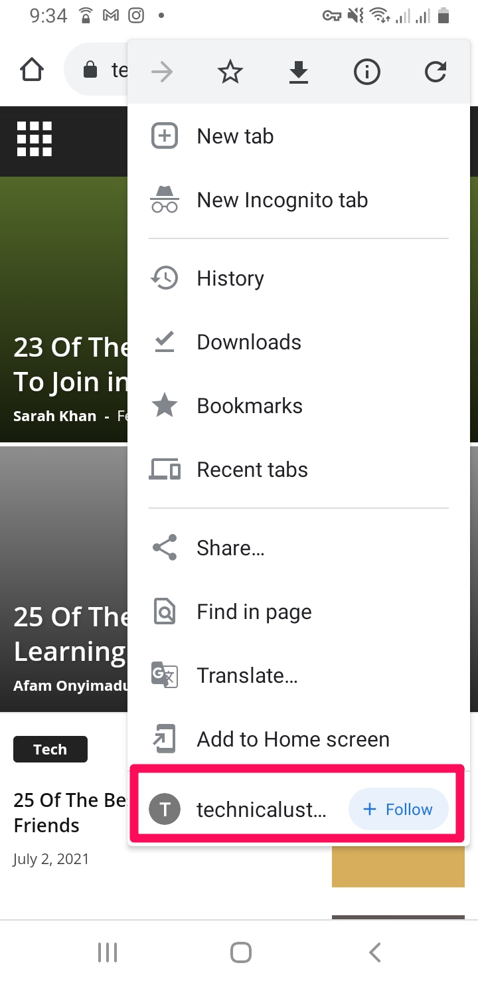Open the page info icon
This screenshot has height=983, width=478.
[x=366, y=72]
